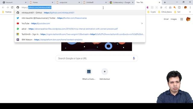Image resolution: width=193 pixels, height=109 pixels.
Task: Click the Add shortcut plus icon
Action: [105, 71]
